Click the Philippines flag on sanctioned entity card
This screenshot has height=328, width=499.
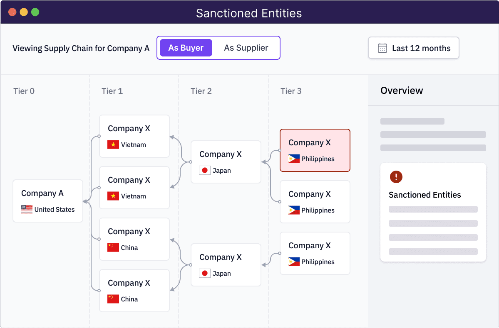point(293,159)
